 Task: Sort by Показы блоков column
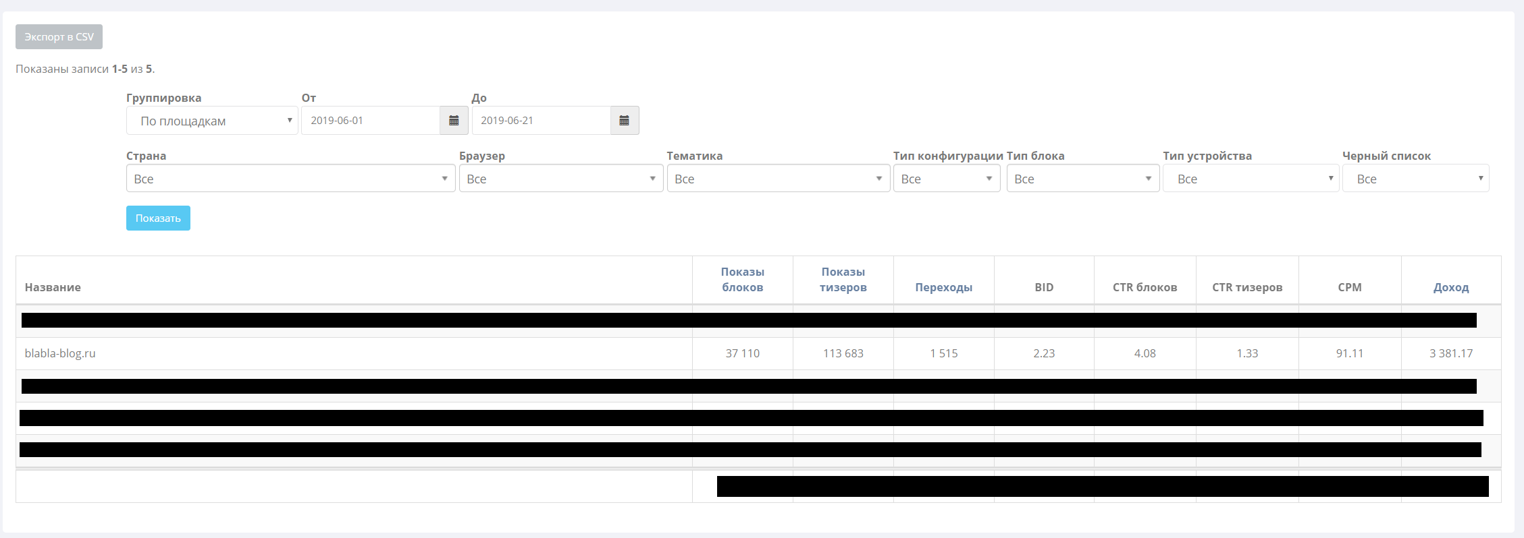[x=743, y=280]
